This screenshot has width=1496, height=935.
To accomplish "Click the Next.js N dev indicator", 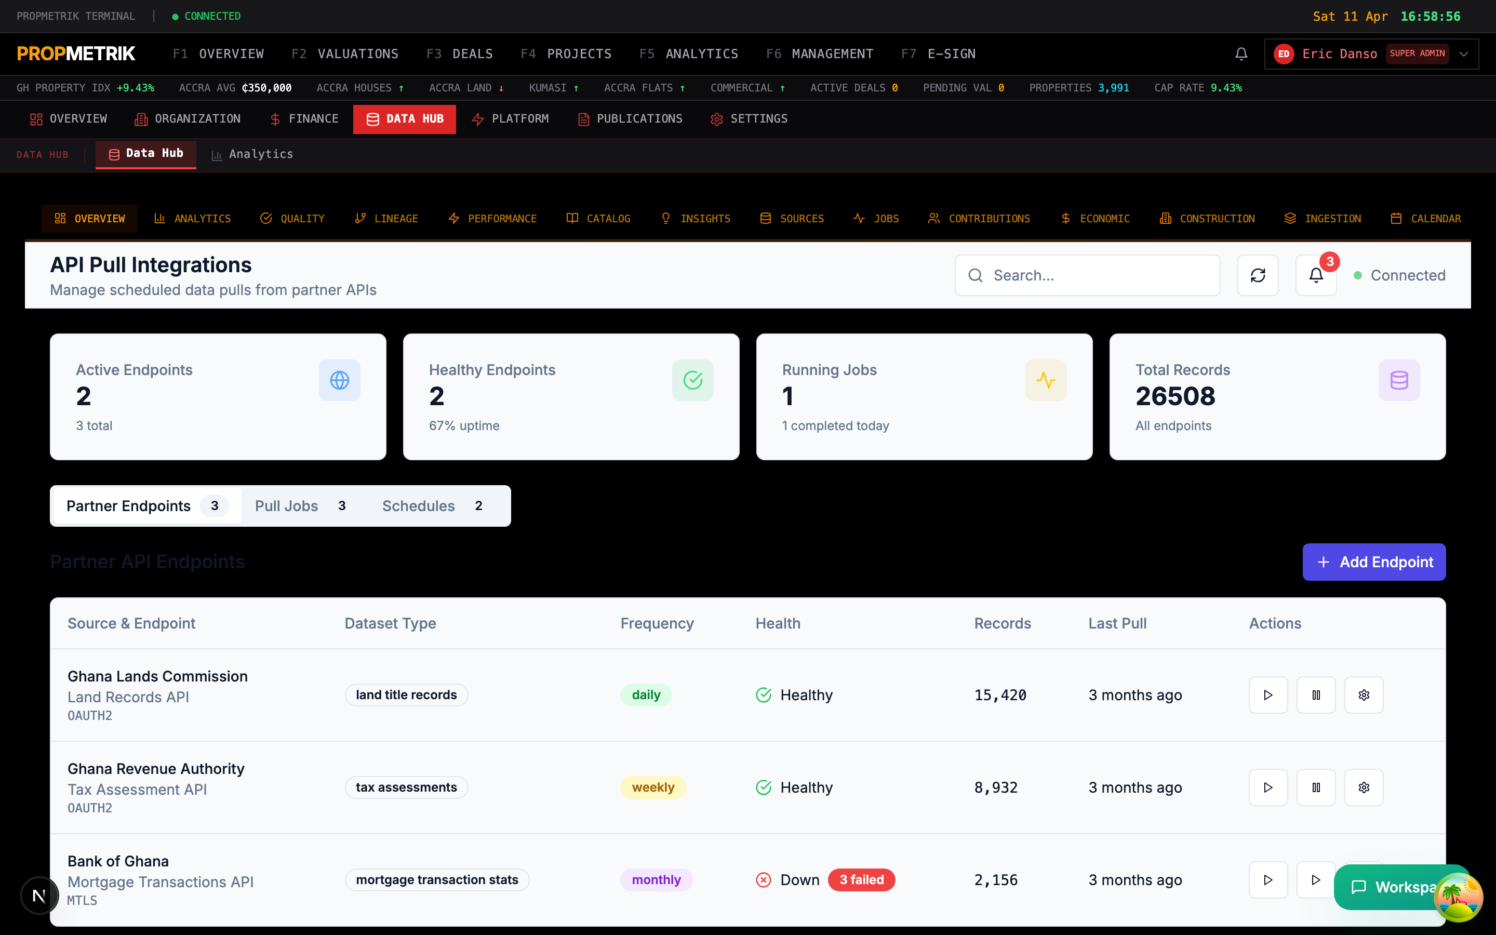I will 39,896.
